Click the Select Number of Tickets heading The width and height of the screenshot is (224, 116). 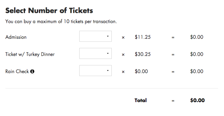49,11
